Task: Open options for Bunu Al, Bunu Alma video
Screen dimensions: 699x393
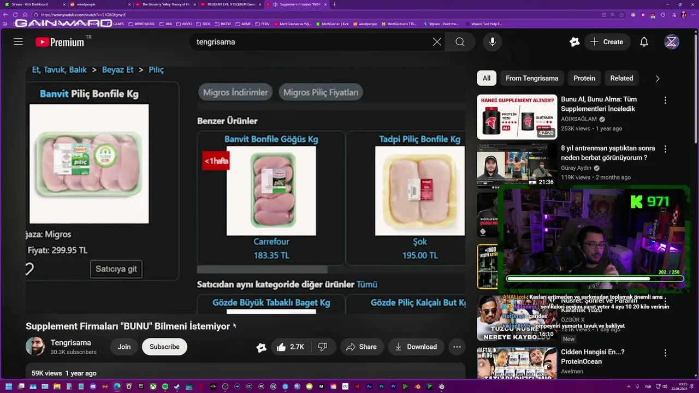Action: tap(665, 100)
